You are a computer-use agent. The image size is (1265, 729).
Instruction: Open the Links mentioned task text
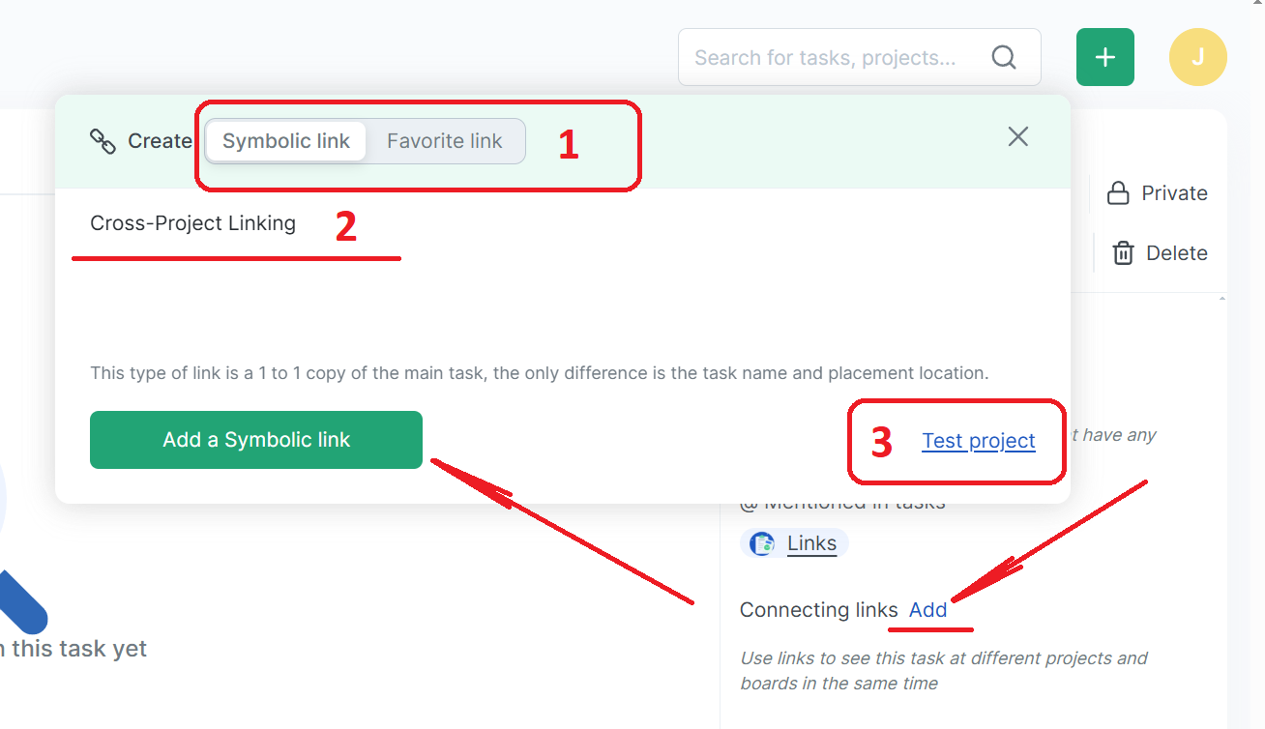(x=811, y=543)
